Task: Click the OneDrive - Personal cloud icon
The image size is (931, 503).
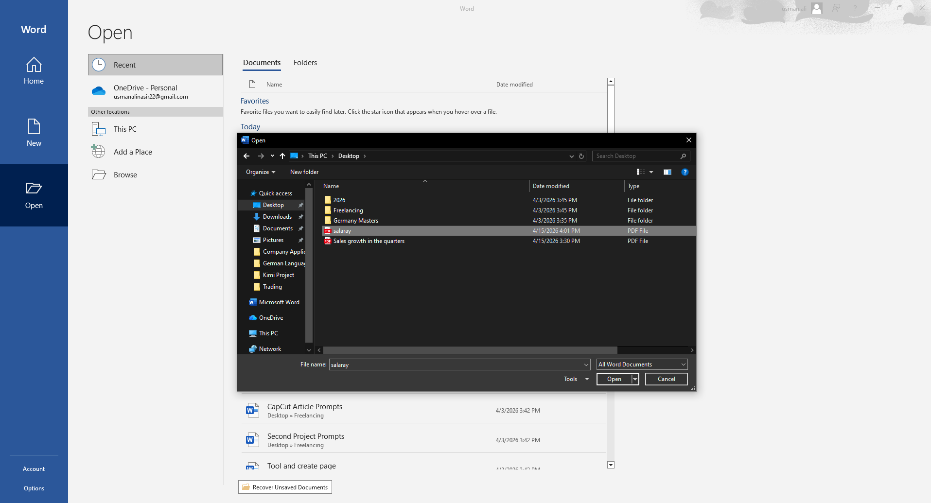Action: point(99,91)
